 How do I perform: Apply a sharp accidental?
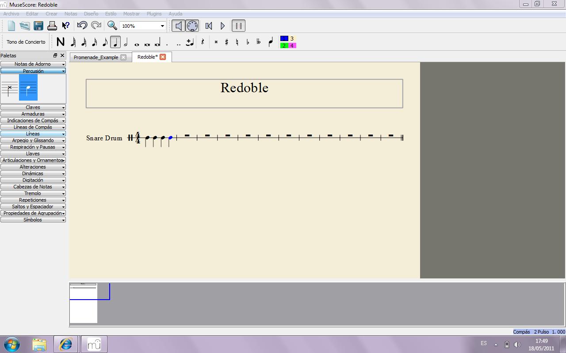point(226,41)
